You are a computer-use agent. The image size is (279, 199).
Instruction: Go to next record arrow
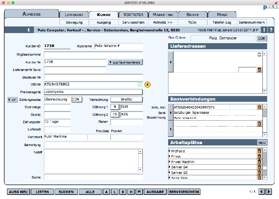(x=269, y=192)
